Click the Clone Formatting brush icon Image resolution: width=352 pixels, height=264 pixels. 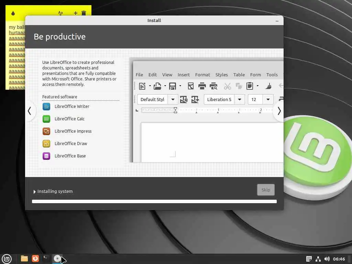(x=268, y=86)
